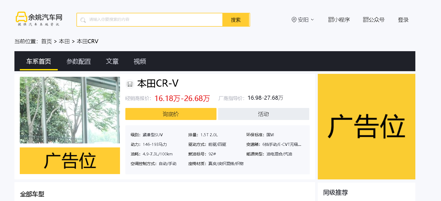Click the 动力: 146-193马力 text

click(149, 144)
